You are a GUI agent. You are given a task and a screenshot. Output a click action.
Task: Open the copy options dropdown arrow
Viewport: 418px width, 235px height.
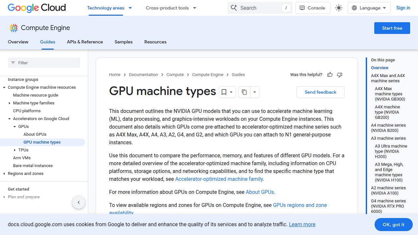(x=255, y=92)
